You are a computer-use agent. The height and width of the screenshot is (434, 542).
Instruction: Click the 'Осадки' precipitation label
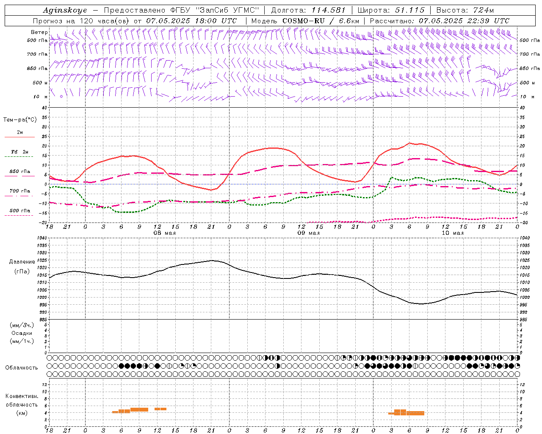tap(22, 333)
